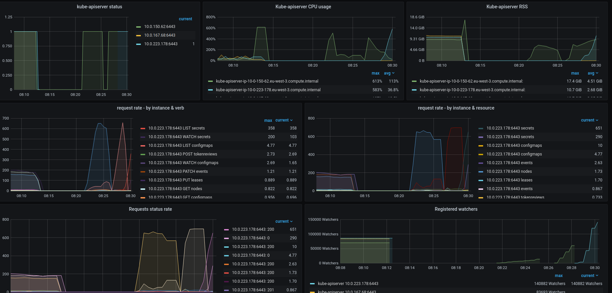Toggle series 10.0.167.68:6443 in status legend
Viewport: 612px width, 293px height.
click(159, 35)
